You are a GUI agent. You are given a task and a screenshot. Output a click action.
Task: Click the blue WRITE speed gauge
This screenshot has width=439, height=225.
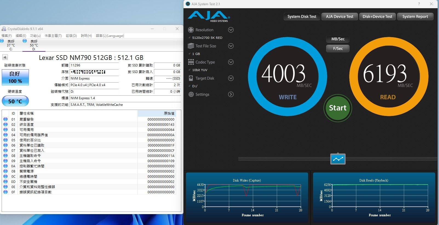click(x=287, y=77)
